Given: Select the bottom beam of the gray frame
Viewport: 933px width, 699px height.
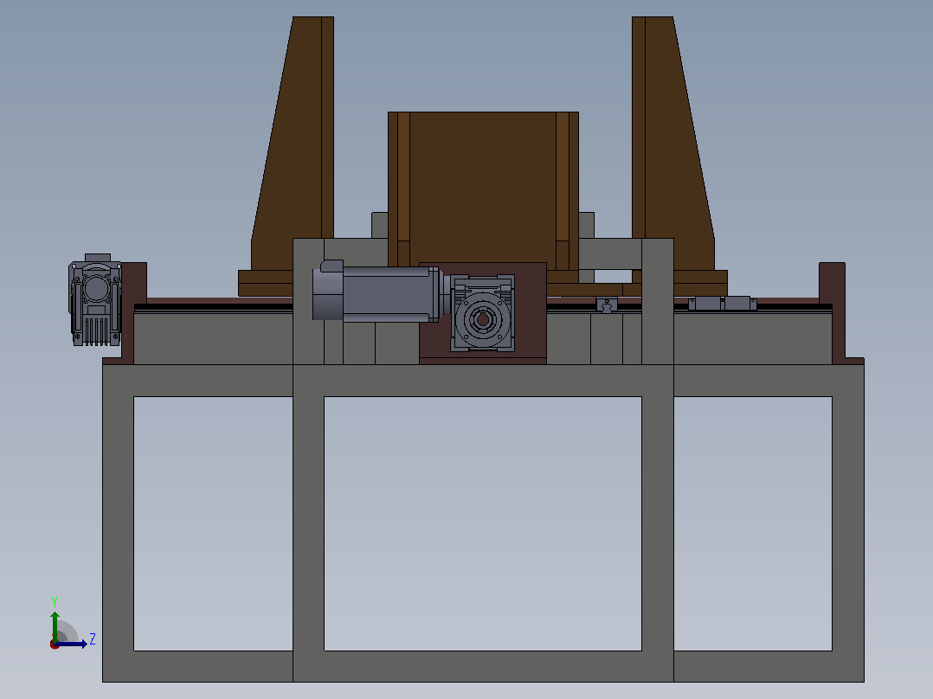Looking at the screenshot, I should pos(483,666).
